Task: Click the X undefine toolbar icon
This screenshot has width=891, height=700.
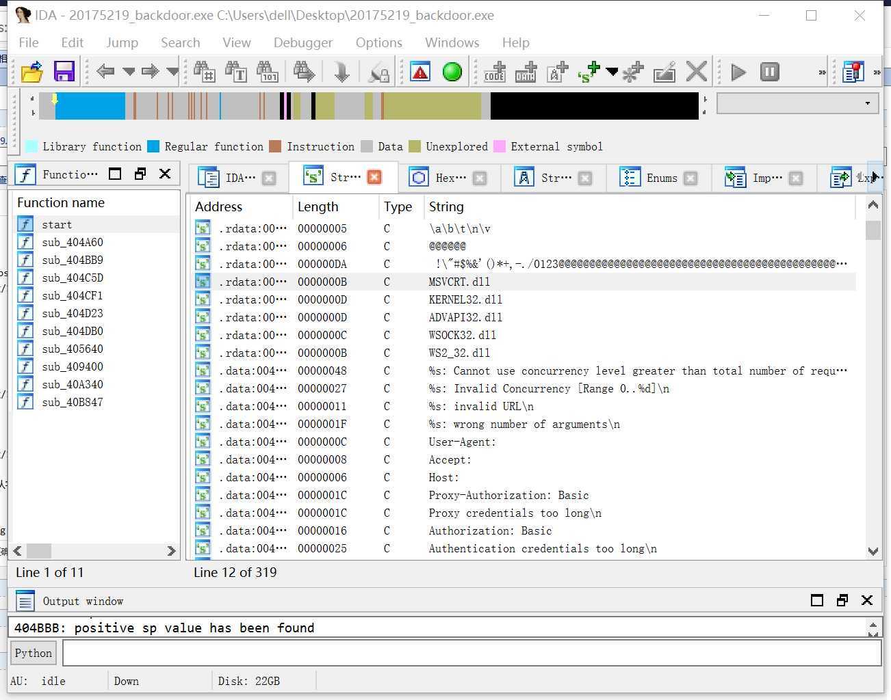Action: [697, 71]
